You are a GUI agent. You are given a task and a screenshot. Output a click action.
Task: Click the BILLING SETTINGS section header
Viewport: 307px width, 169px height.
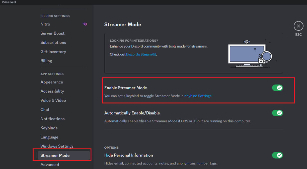tap(55, 16)
